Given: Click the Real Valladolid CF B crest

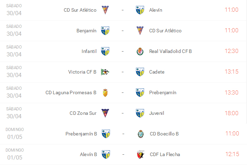Looking at the screenshot, I should pyautogui.click(x=140, y=51).
